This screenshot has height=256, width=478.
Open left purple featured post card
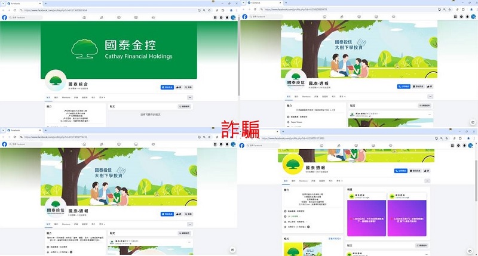[366, 214]
